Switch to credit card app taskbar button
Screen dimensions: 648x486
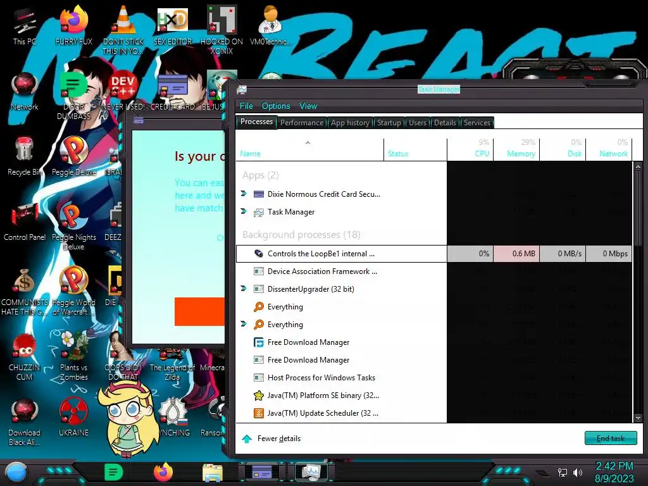261,472
